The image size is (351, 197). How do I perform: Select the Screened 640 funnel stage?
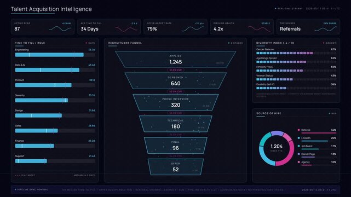click(x=175, y=81)
